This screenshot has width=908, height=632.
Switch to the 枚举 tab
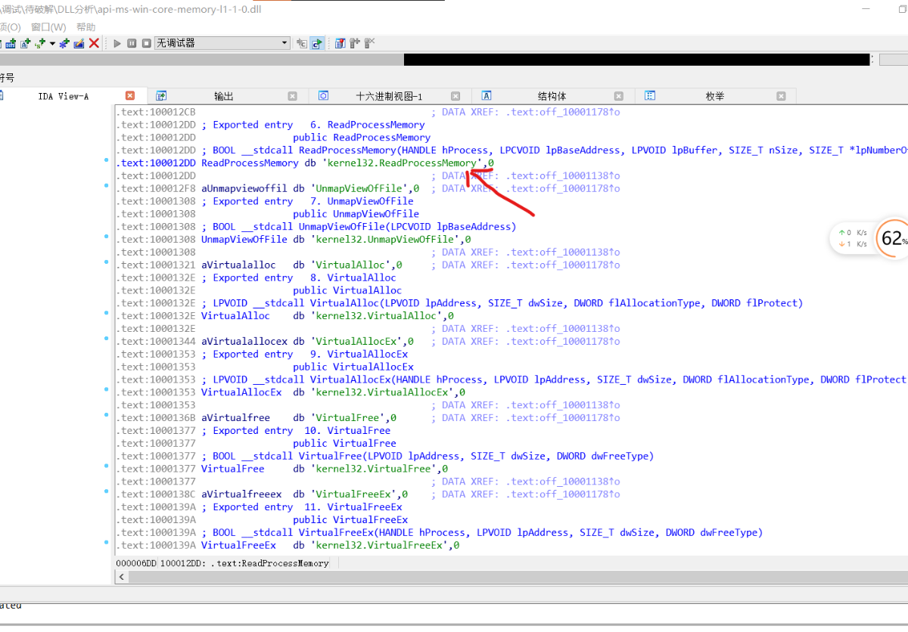pyautogui.click(x=714, y=96)
